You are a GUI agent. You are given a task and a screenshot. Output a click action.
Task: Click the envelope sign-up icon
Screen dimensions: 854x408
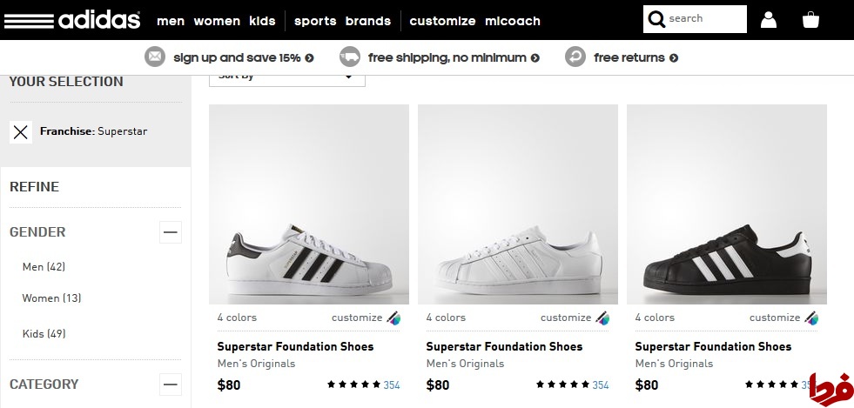[155, 57]
